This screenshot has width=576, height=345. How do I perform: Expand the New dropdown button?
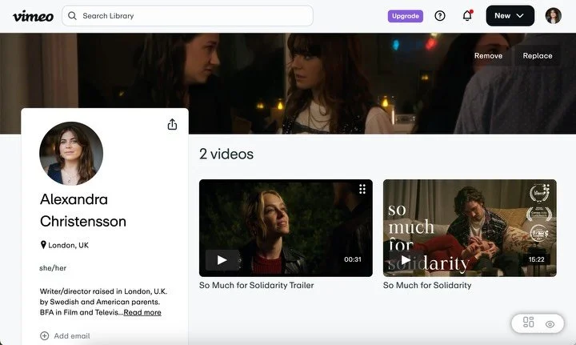(x=510, y=16)
